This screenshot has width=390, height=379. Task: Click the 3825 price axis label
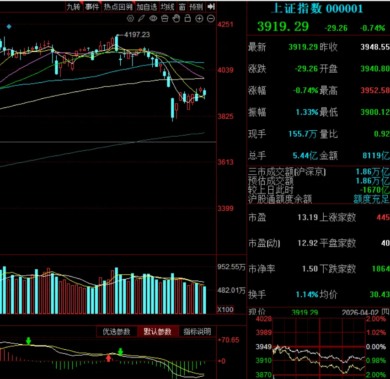[x=225, y=117]
